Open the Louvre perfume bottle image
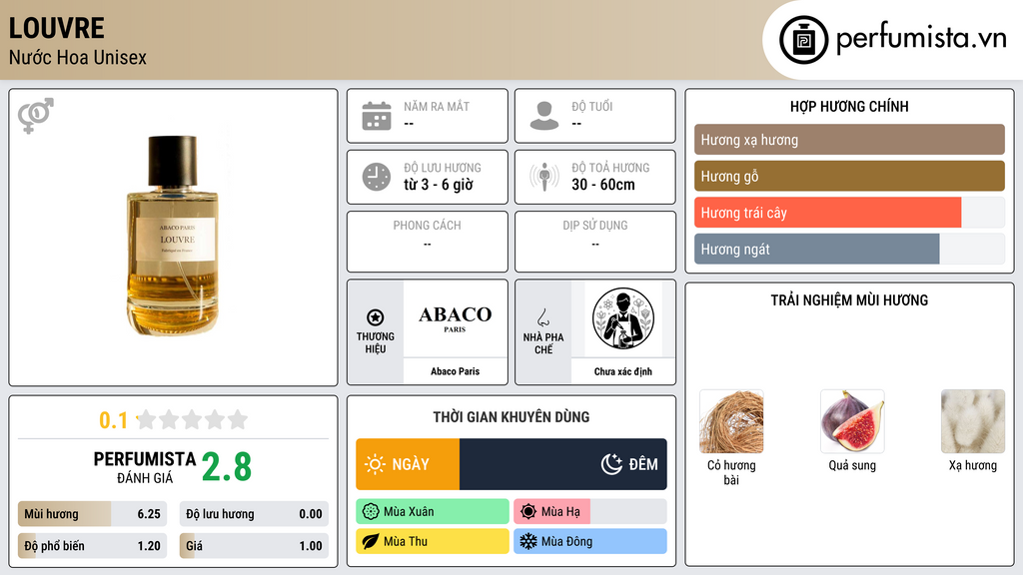The image size is (1023, 575). pyautogui.click(x=173, y=236)
